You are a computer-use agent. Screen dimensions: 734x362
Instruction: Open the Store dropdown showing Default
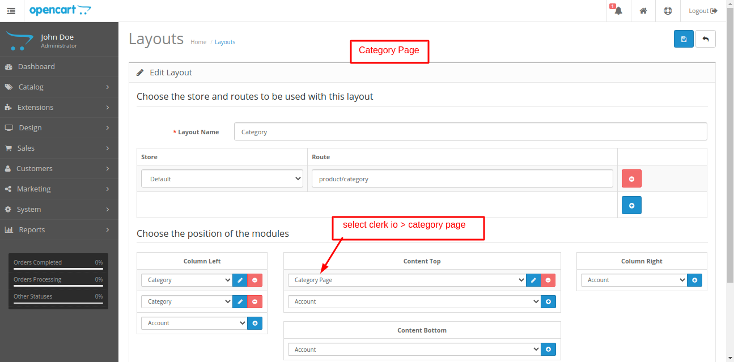point(222,178)
